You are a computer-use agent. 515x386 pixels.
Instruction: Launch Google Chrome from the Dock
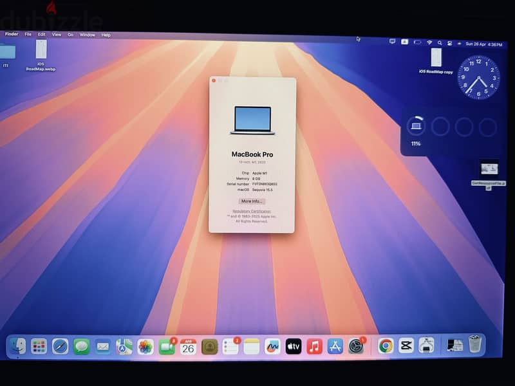386,345
